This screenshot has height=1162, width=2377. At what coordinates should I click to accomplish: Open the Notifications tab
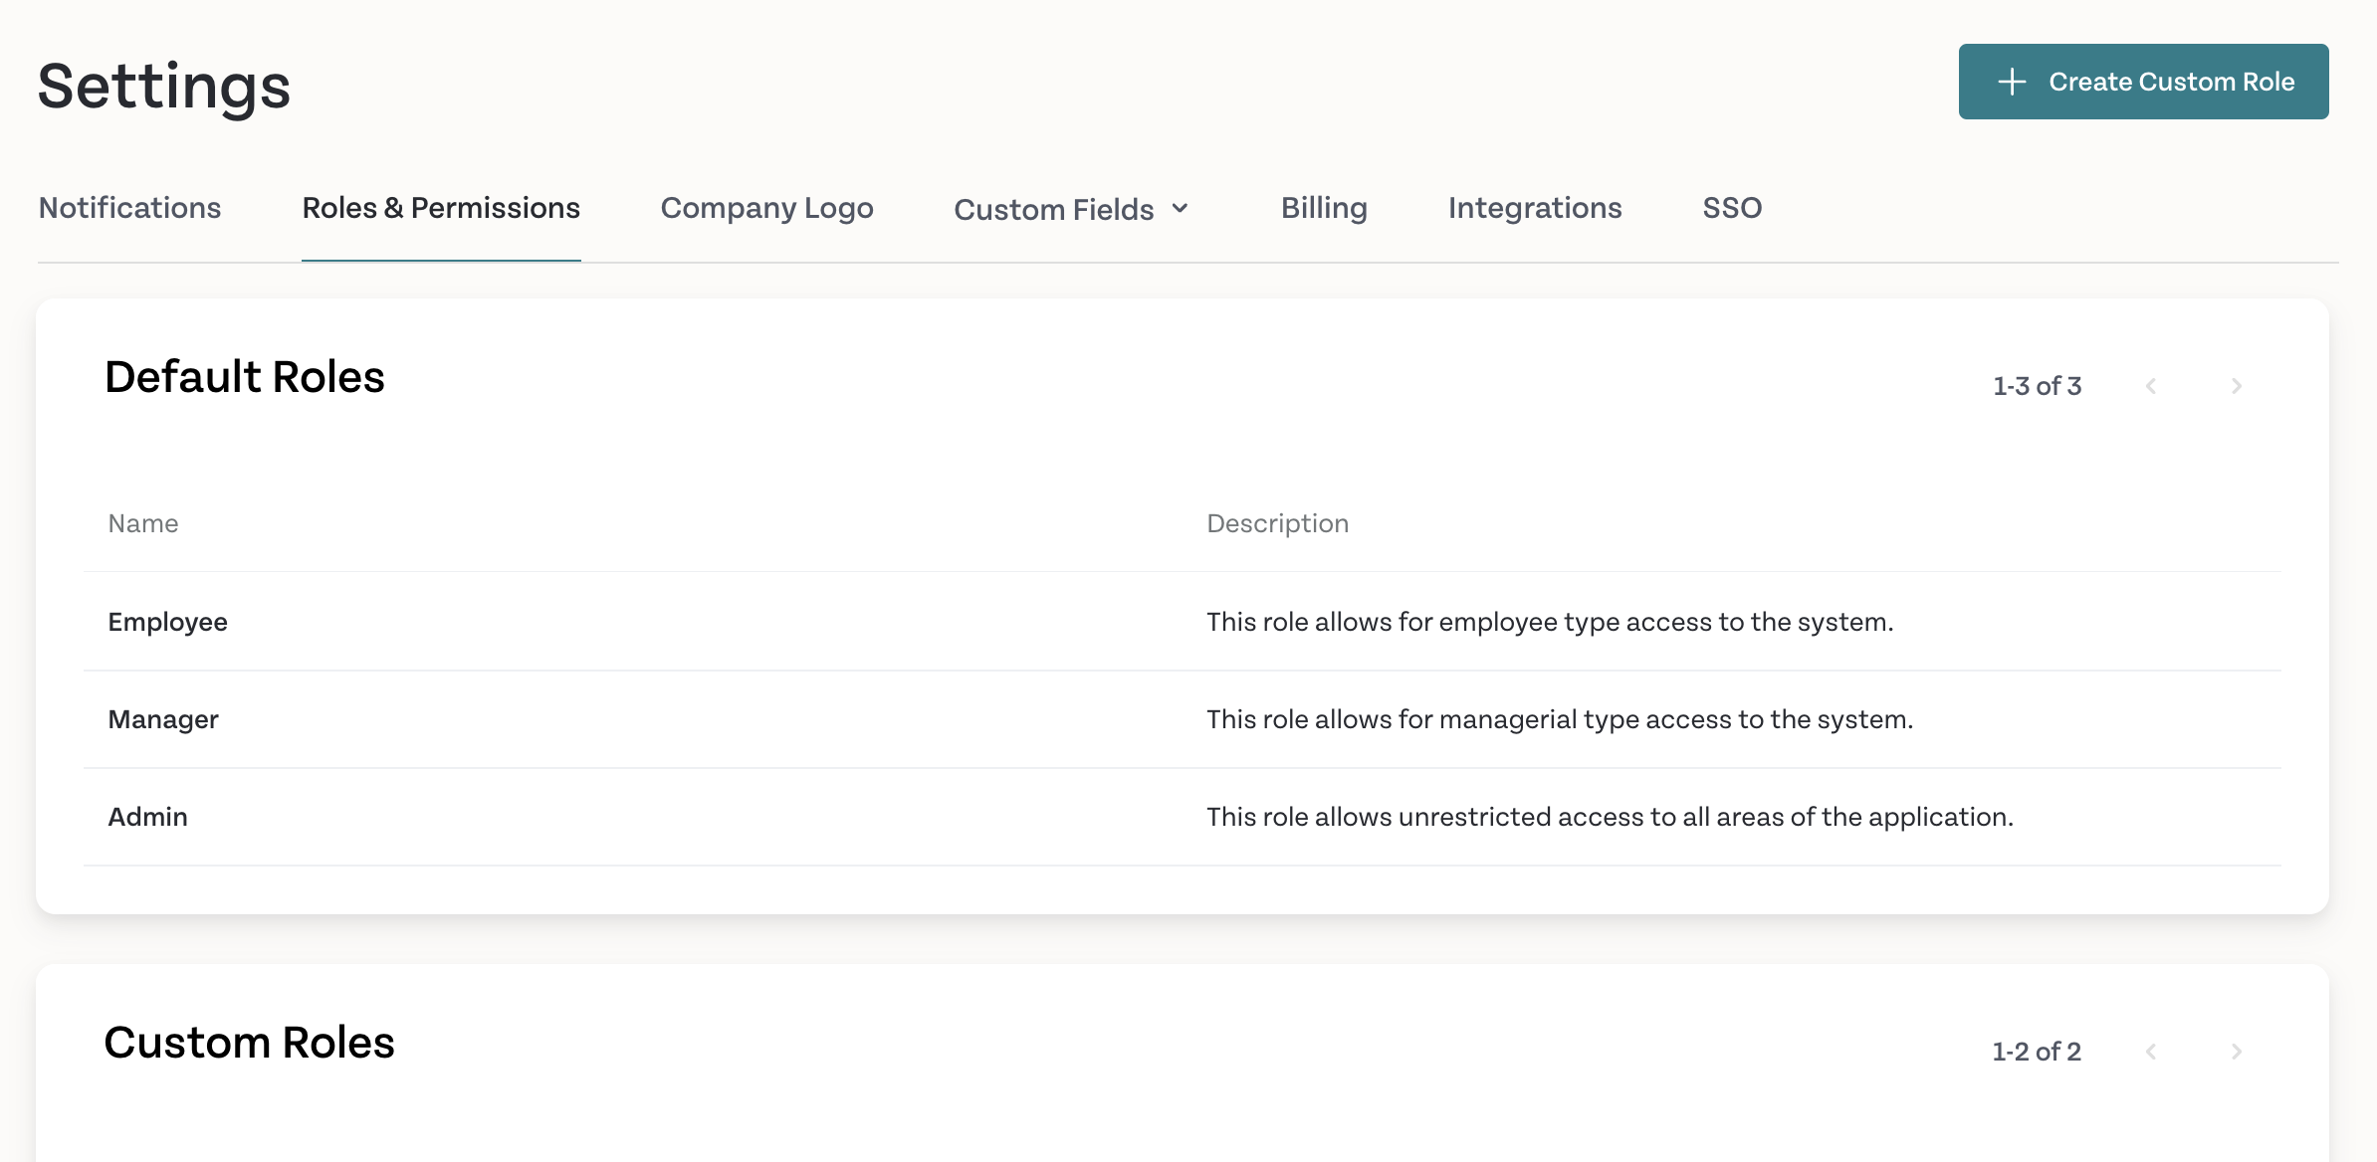[x=129, y=208]
